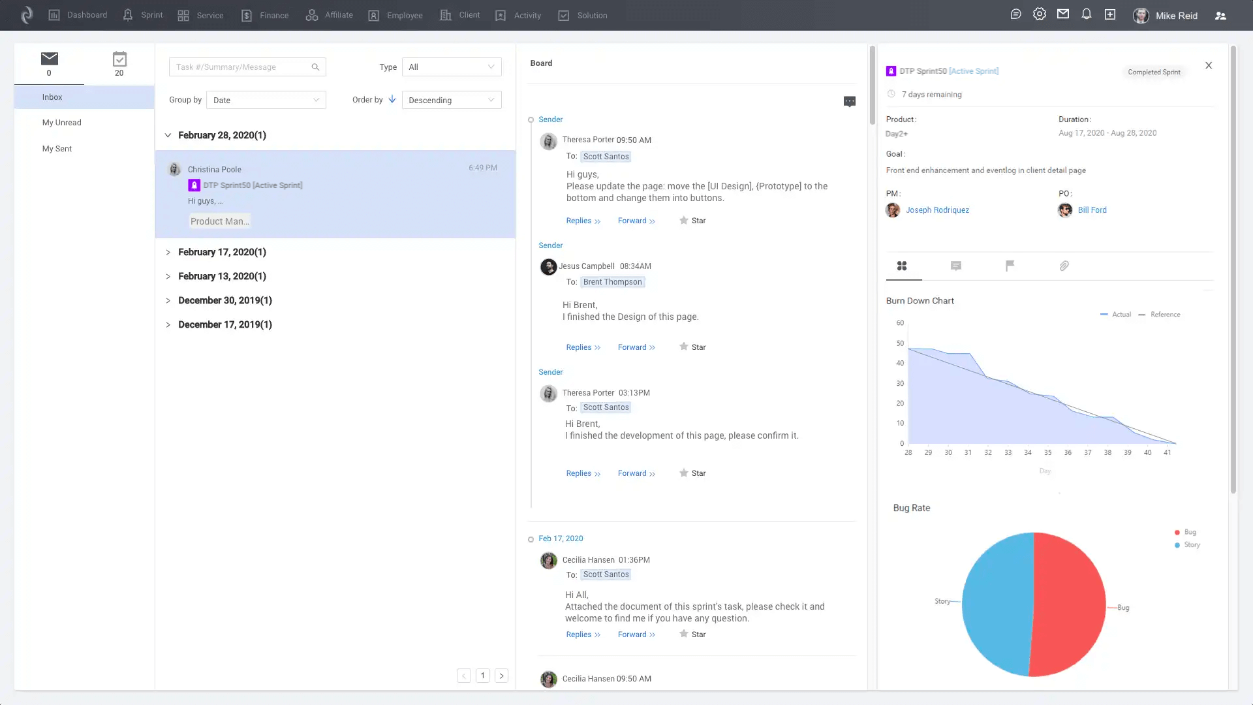The width and height of the screenshot is (1253, 705).
Task: Open settings gear in top bar
Action: 1039,14
